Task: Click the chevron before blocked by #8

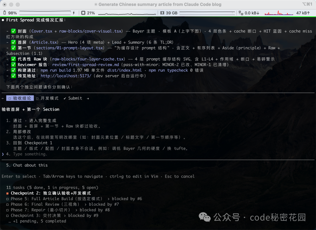Action: [76, 210]
